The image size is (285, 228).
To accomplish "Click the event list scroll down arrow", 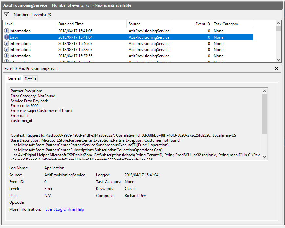I will coord(278,60).
